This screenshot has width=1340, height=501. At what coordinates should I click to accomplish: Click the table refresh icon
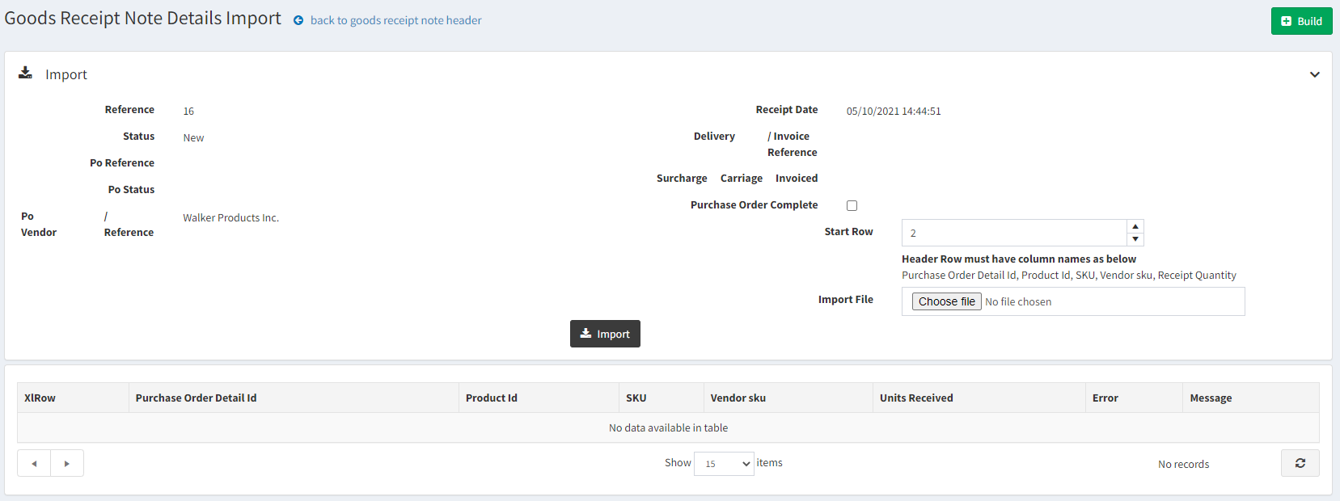[x=1300, y=463]
